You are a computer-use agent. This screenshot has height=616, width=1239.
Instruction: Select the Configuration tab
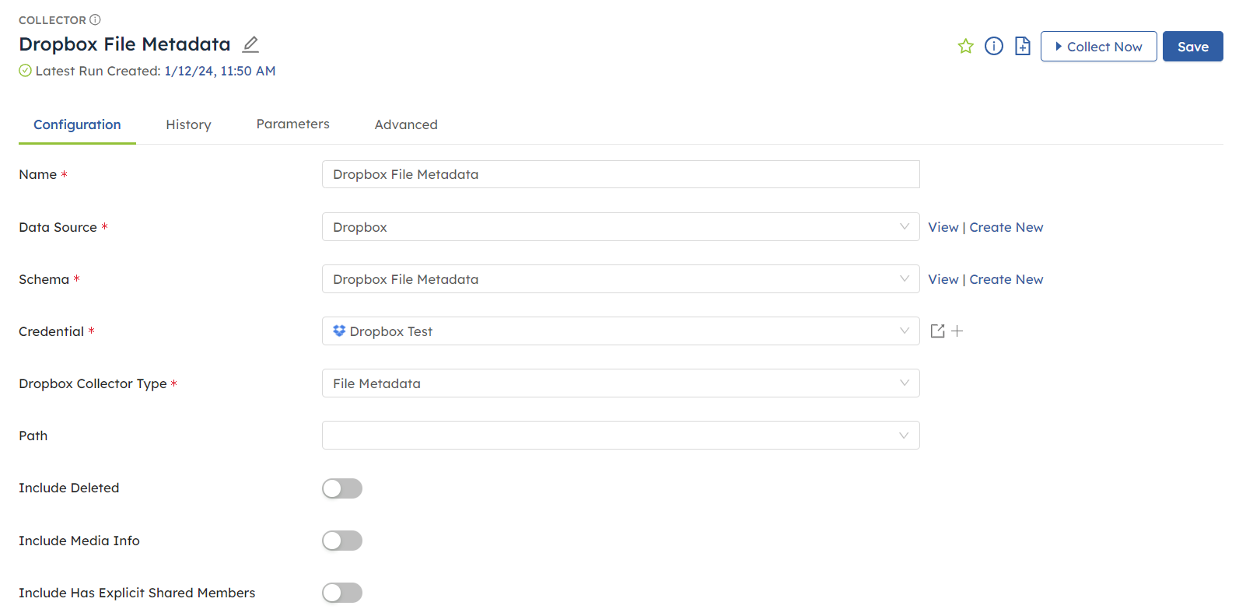pyautogui.click(x=77, y=124)
